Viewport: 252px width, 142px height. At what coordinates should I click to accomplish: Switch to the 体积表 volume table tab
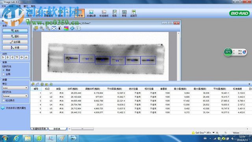[x=57, y=129]
